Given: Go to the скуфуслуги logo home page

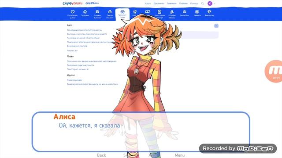Looking at the screenshot, I should [72, 3].
